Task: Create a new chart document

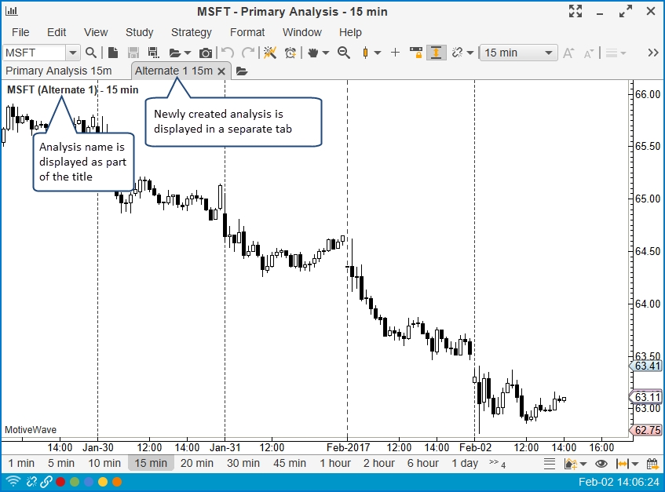Action: [x=113, y=53]
